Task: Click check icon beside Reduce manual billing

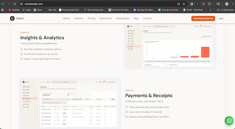Action: (x=127, y=117)
